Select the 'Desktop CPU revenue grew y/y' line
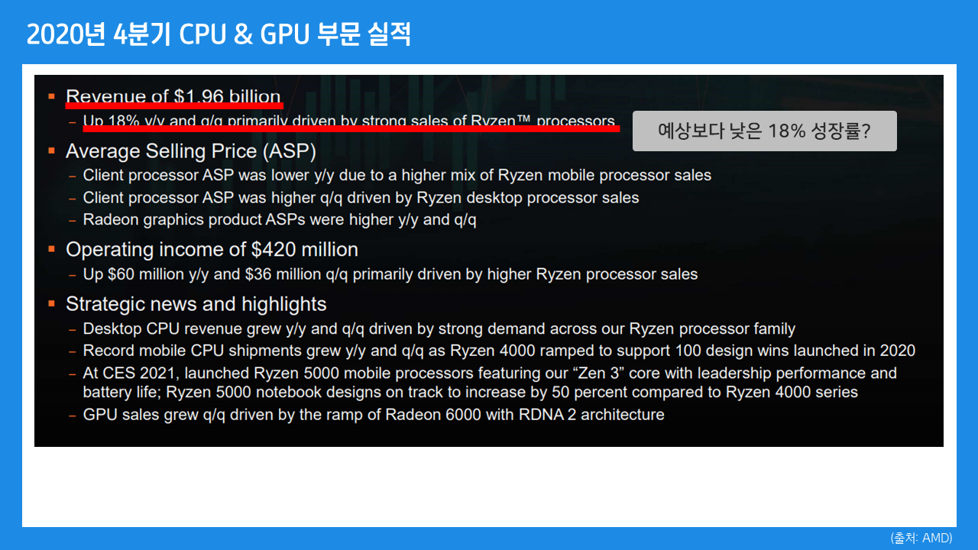The height and width of the screenshot is (550, 978). 439,329
